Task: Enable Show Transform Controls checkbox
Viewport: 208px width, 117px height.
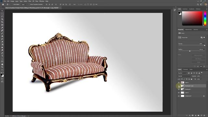Action: point(29,4)
